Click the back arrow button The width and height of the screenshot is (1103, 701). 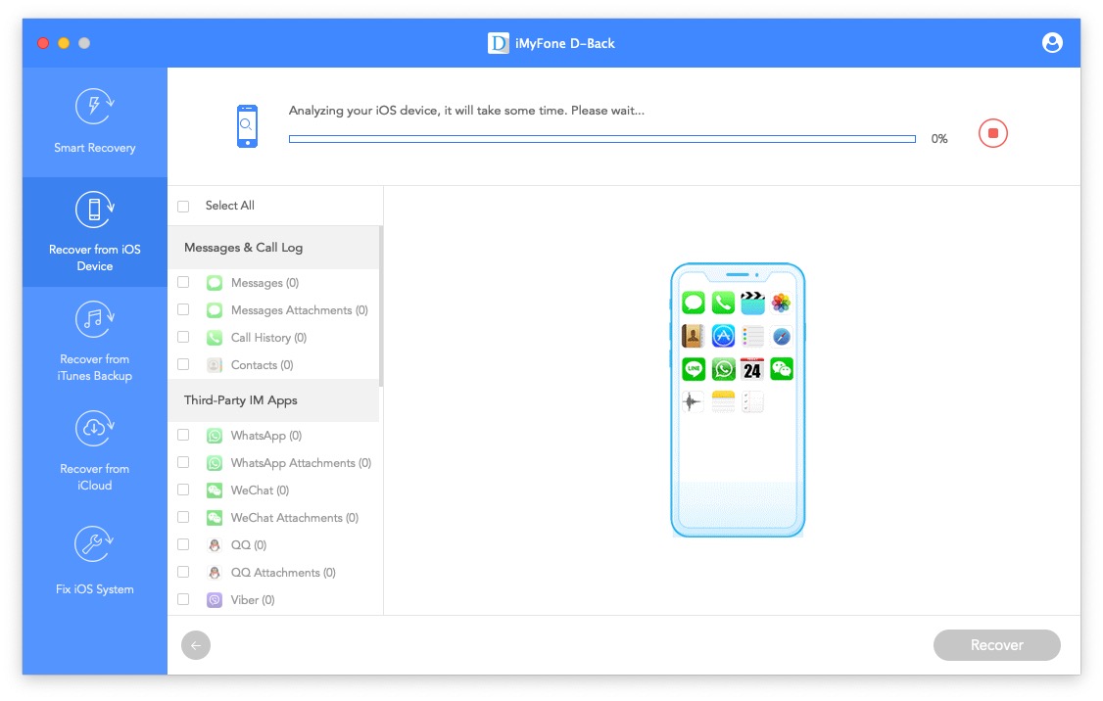pyautogui.click(x=196, y=645)
